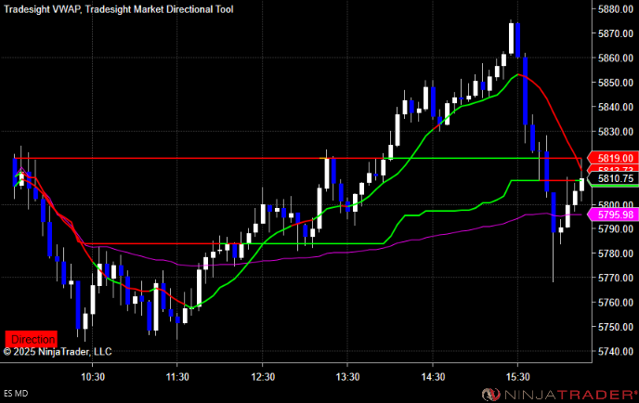639x403 pixels.
Task: Click the 5740.00 price axis label
Action: (616, 351)
